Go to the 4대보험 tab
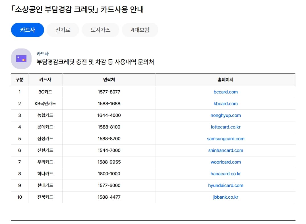306x224 pixels. 140,30
